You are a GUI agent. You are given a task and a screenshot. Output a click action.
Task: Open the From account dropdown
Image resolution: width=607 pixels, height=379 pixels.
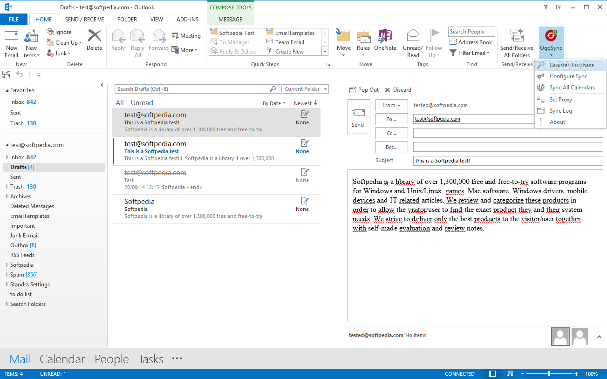(391, 105)
